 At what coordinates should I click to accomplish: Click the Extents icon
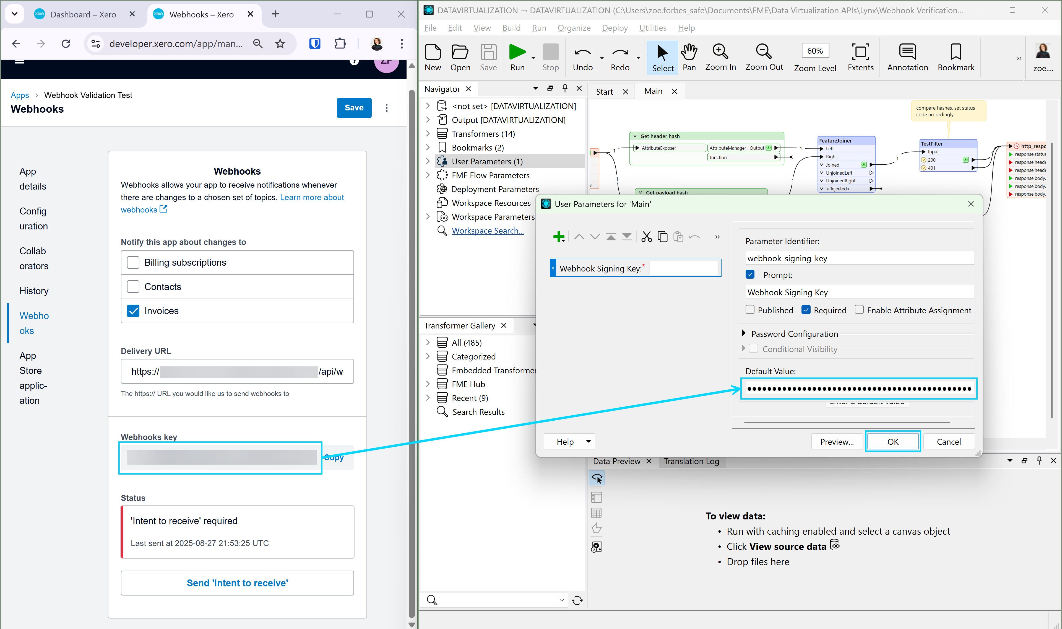click(860, 57)
